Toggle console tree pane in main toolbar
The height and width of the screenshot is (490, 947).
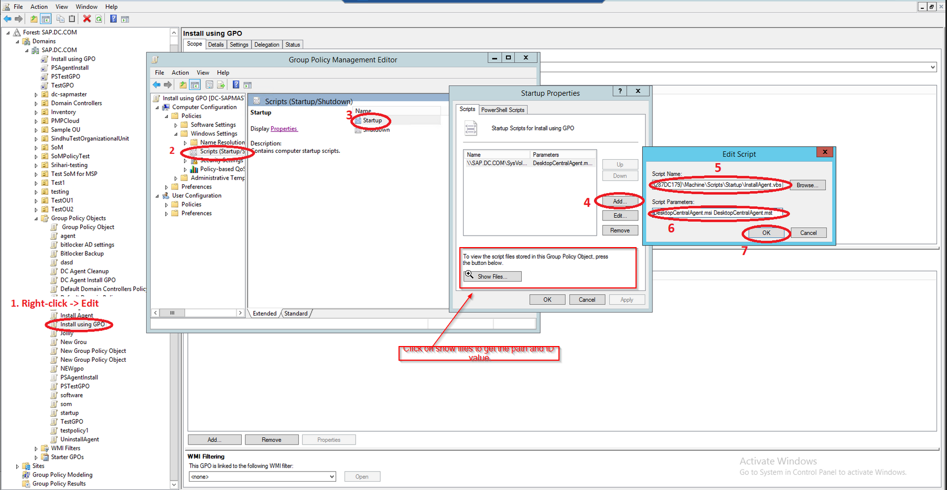[x=46, y=19]
